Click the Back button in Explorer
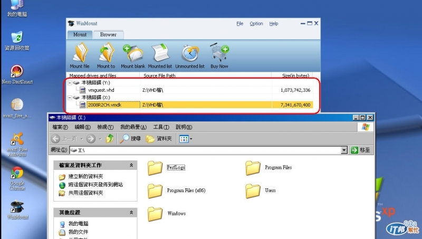This screenshot has width=422, height=239. [64, 139]
